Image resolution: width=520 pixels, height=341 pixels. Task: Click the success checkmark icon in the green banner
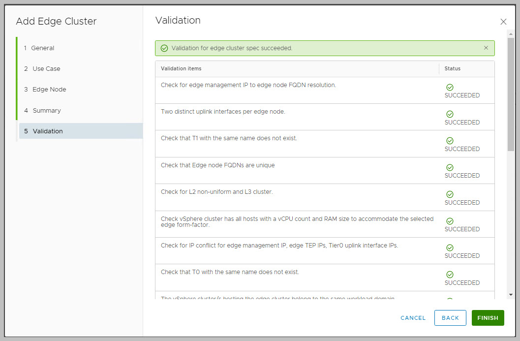click(164, 48)
